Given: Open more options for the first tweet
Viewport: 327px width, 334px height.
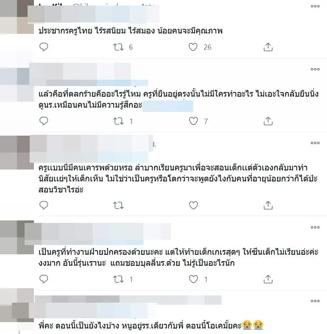Looking at the screenshot, I should point(315,6).
